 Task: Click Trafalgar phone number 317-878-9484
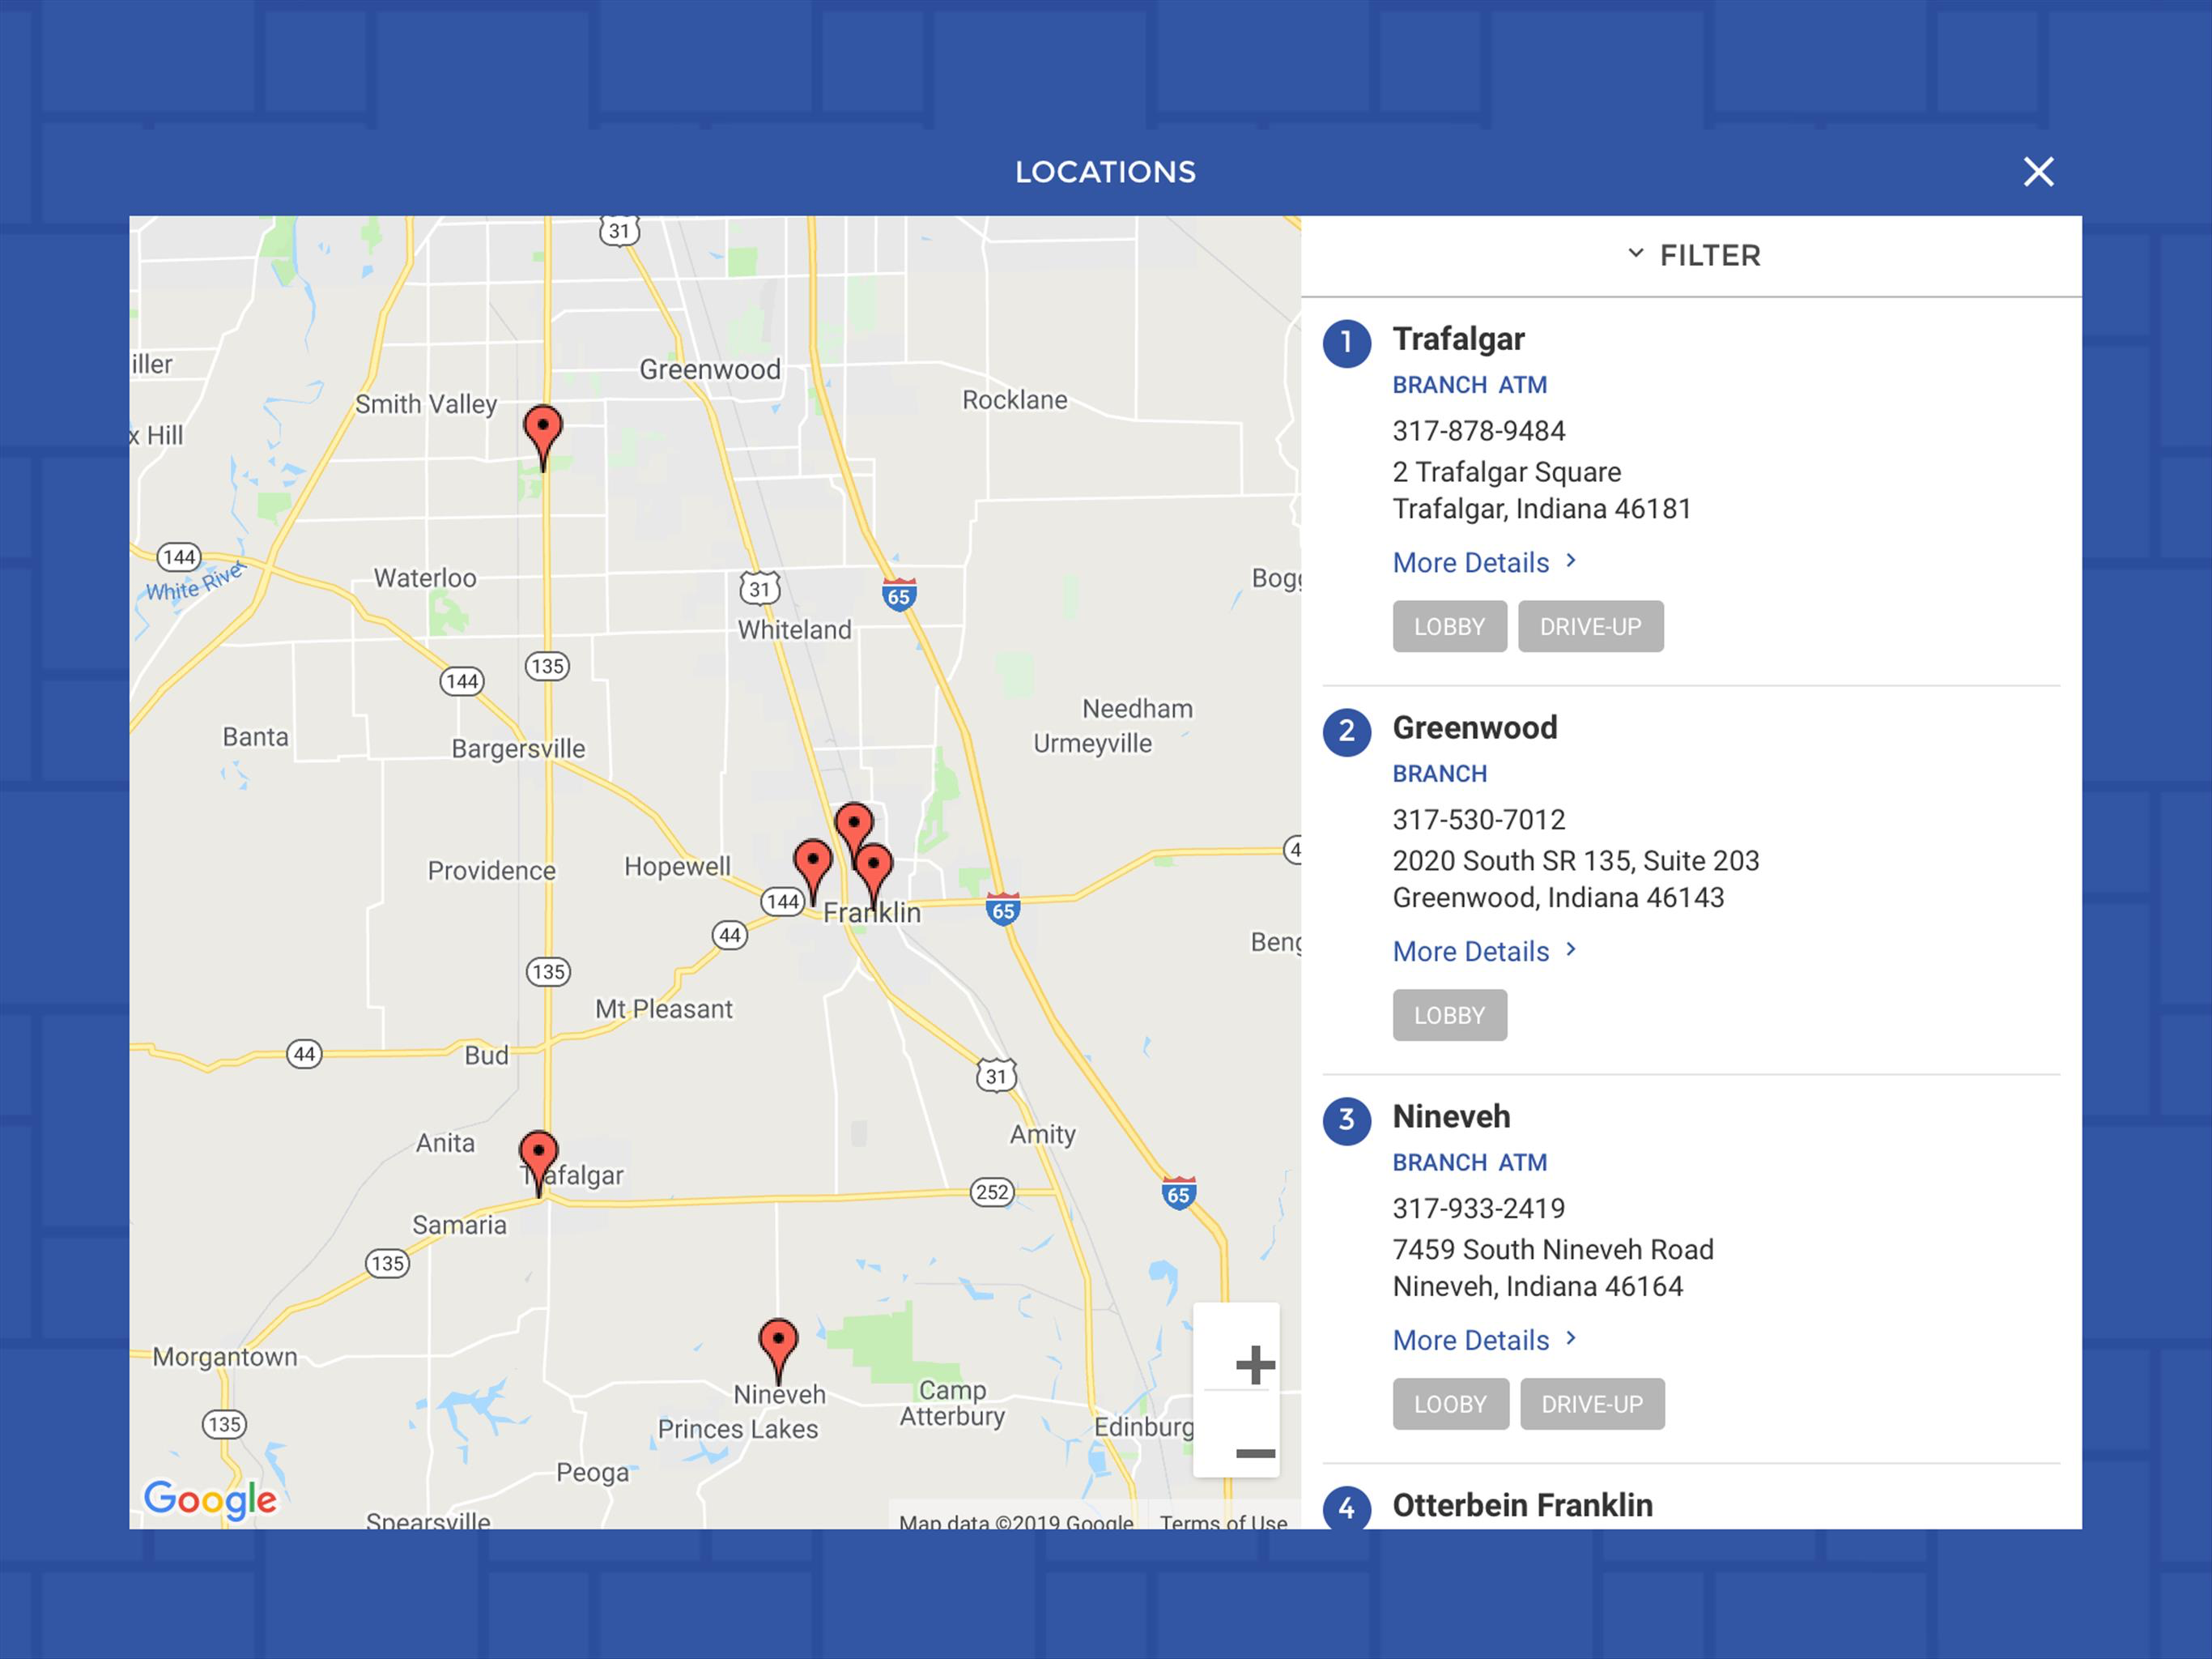1479,431
